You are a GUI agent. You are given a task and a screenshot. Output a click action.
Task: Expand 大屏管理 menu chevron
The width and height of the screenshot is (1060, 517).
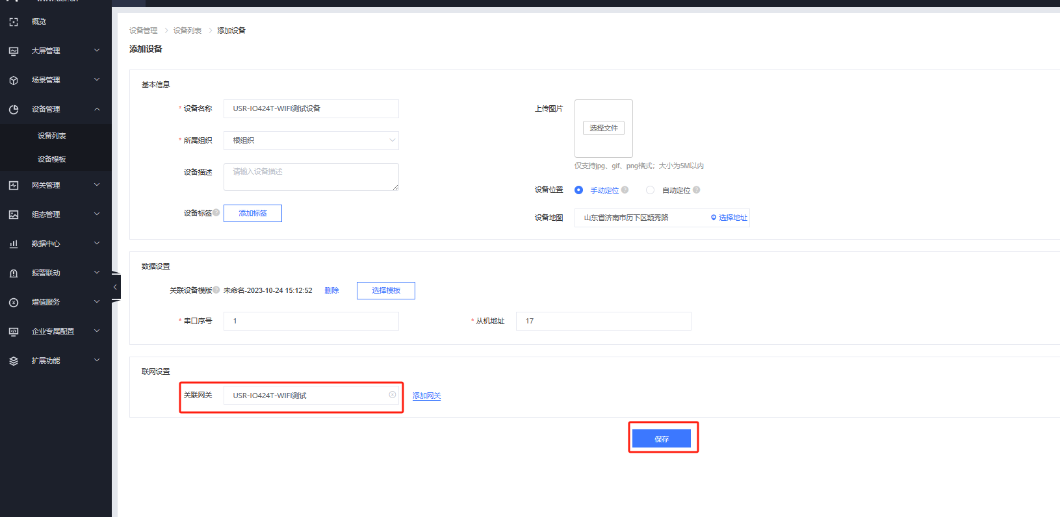(x=97, y=50)
